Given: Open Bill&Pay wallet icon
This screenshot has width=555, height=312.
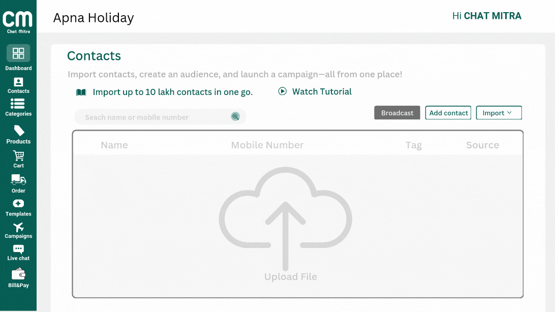Looking at the screenshot, I should pyautogui.click(x=18, y=274).
